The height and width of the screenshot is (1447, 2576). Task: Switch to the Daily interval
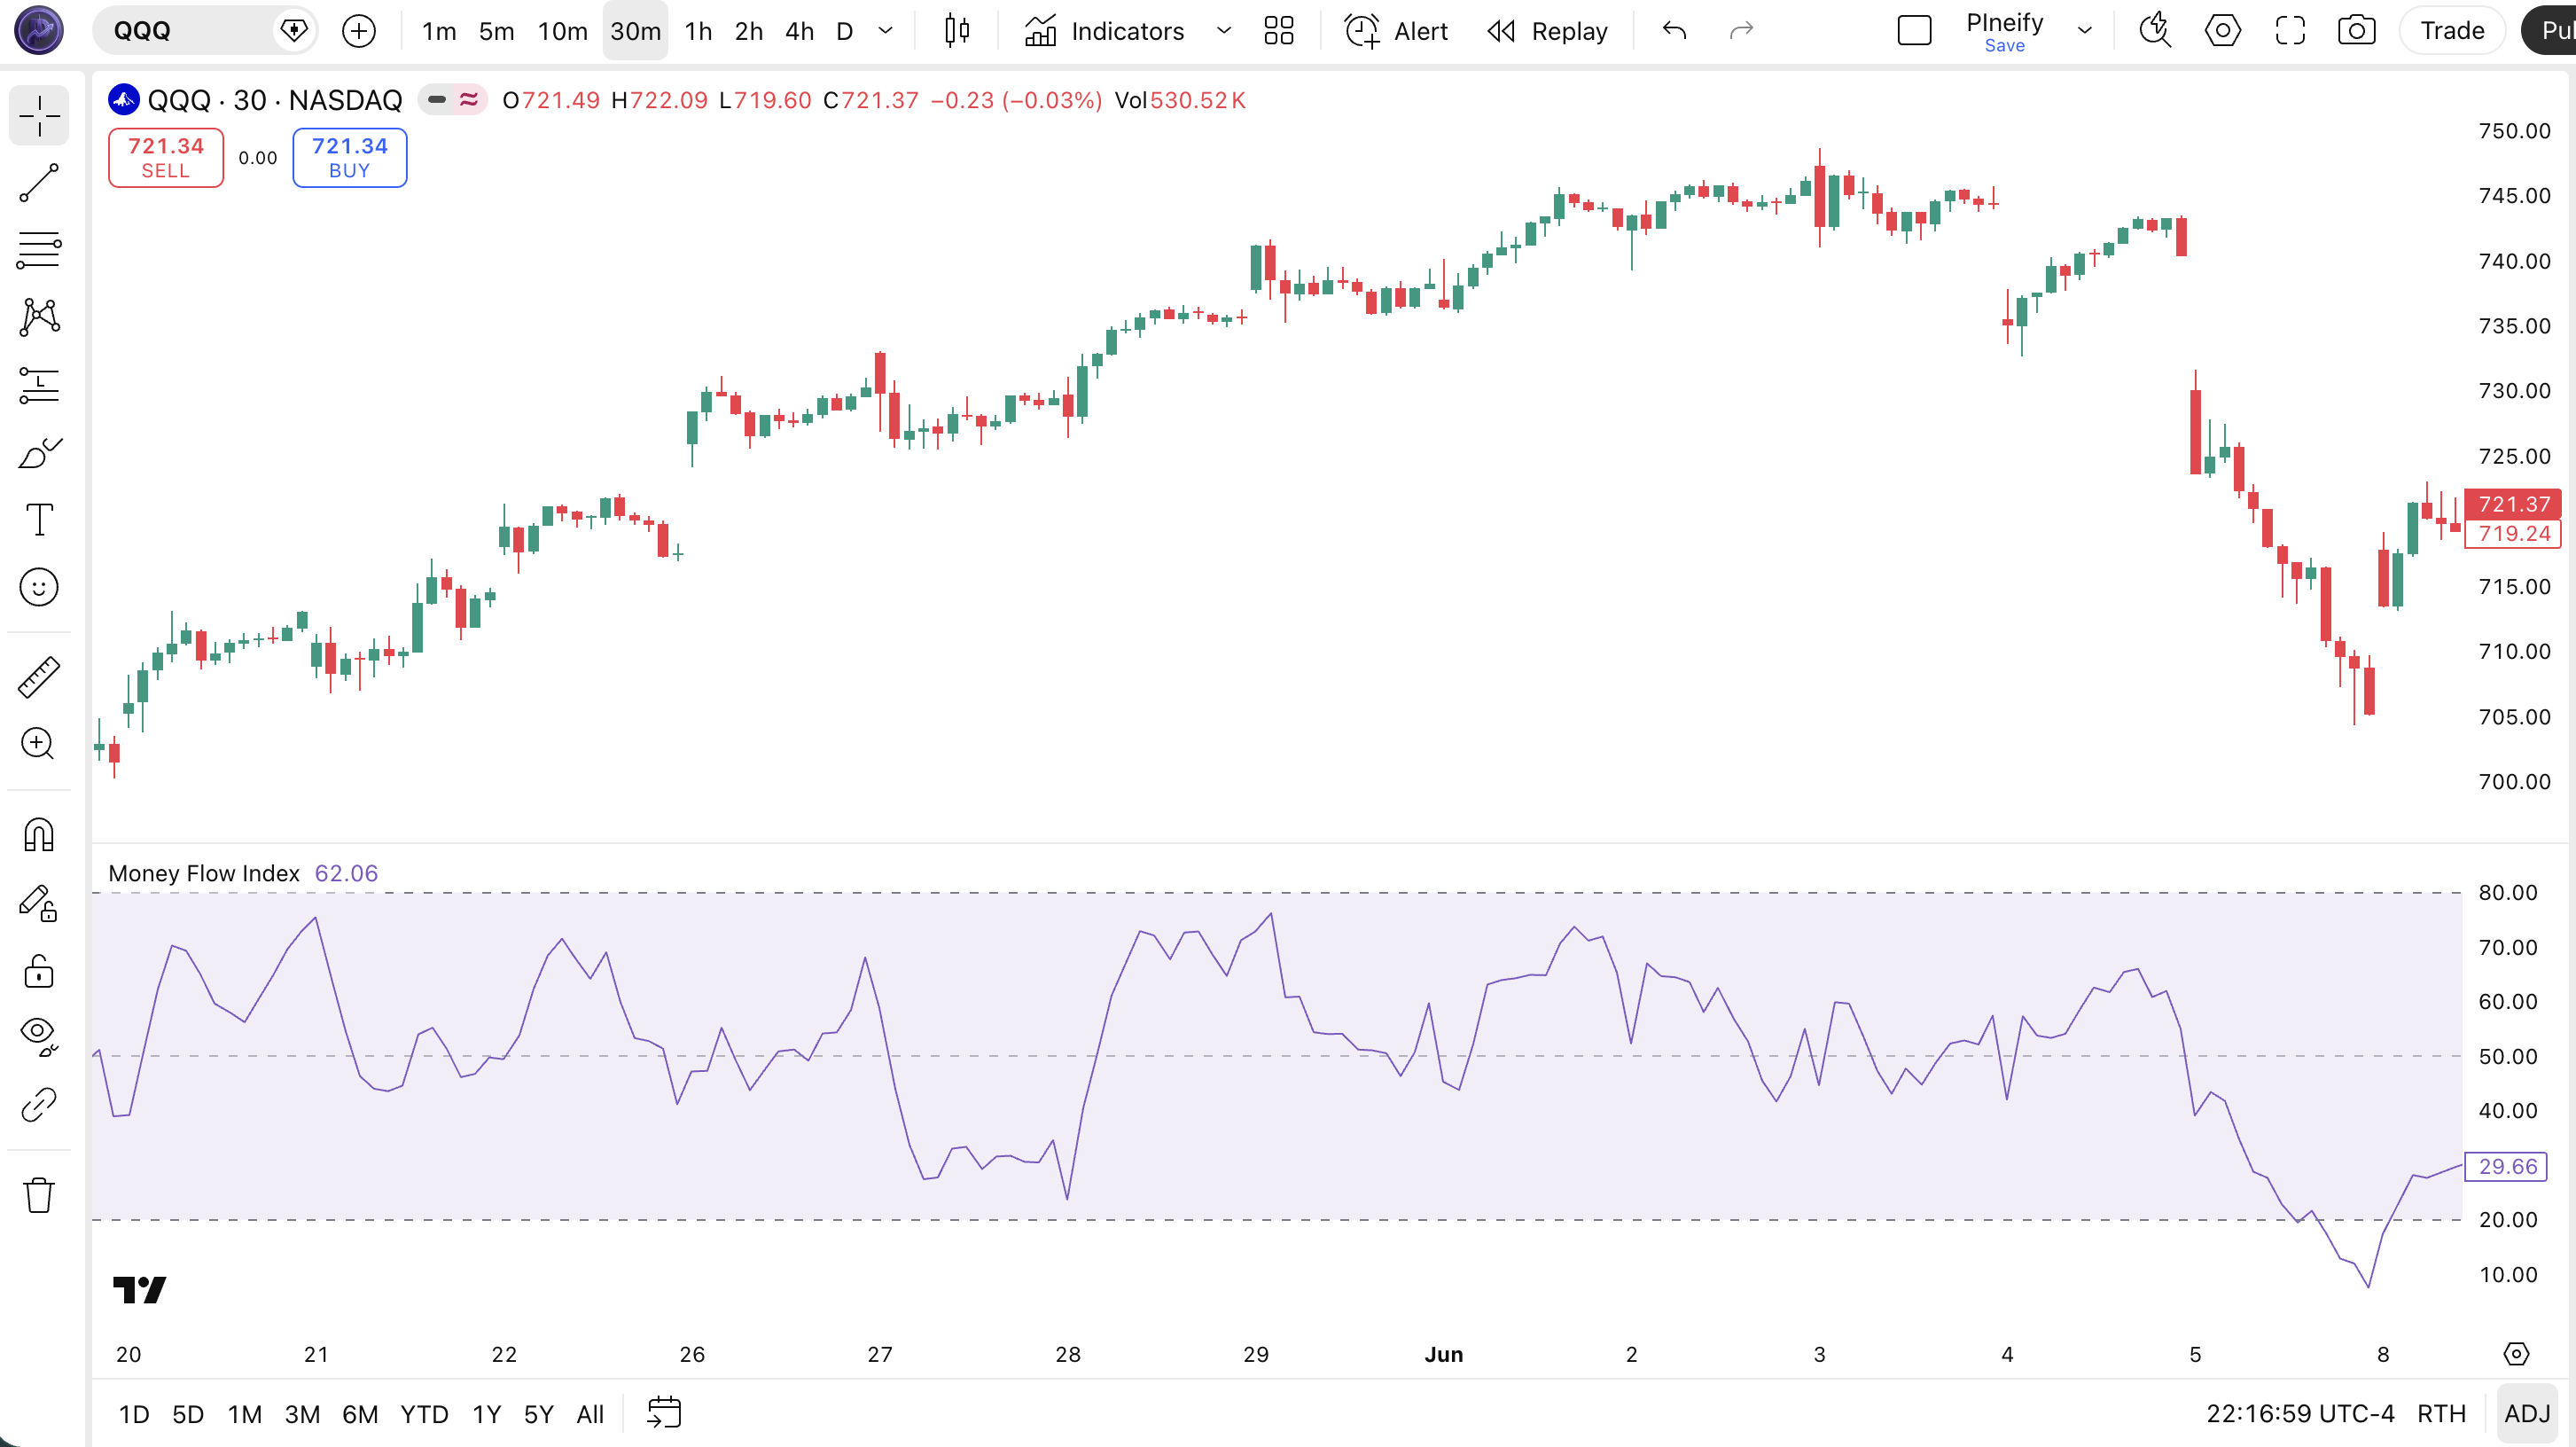coord(844,31)
